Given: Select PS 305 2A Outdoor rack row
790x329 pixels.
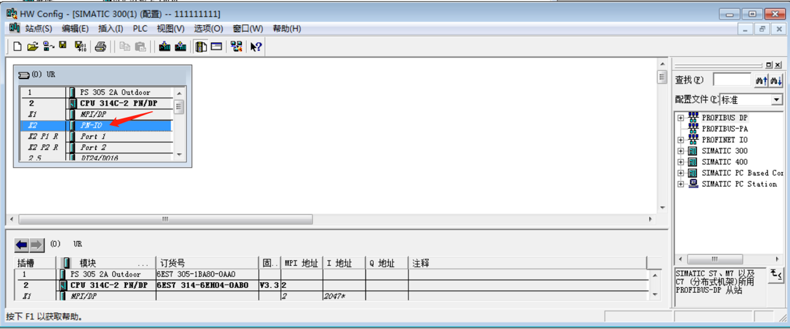Looking at the screenshot, I should [x=96, y=92].
